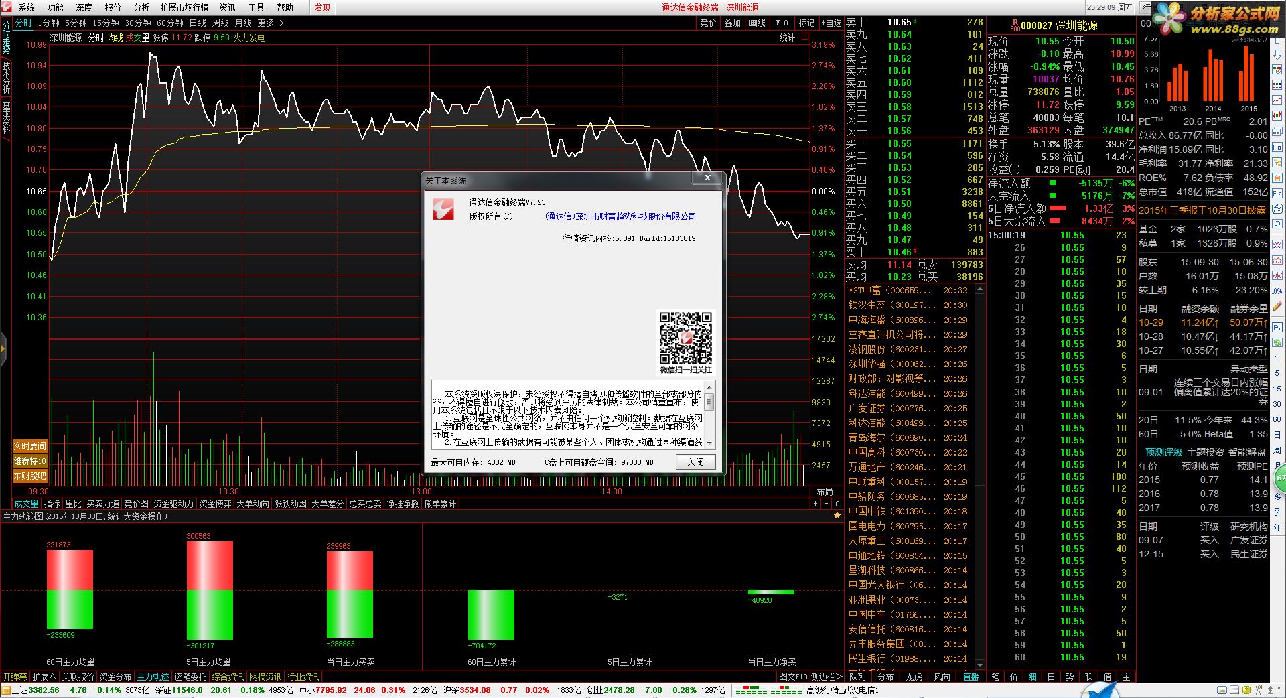Select the 笔 tab under the tick list
1286x698 pixels.
point(995,677)
